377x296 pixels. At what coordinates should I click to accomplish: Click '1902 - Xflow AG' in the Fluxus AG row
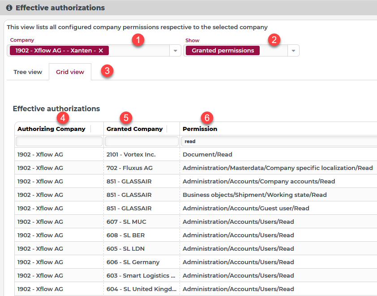(x=40, y=168)
